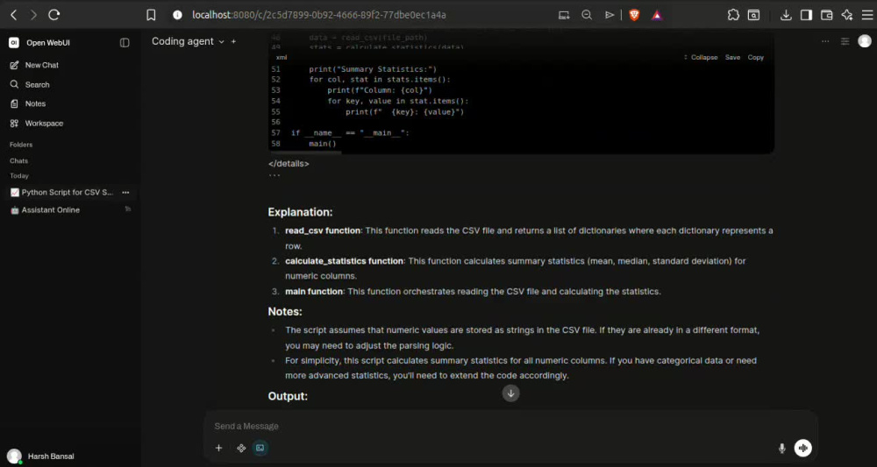This screenshot has height=467, width=877.
Task: Jump to bottom with the down arrow button
Action: 510,393
